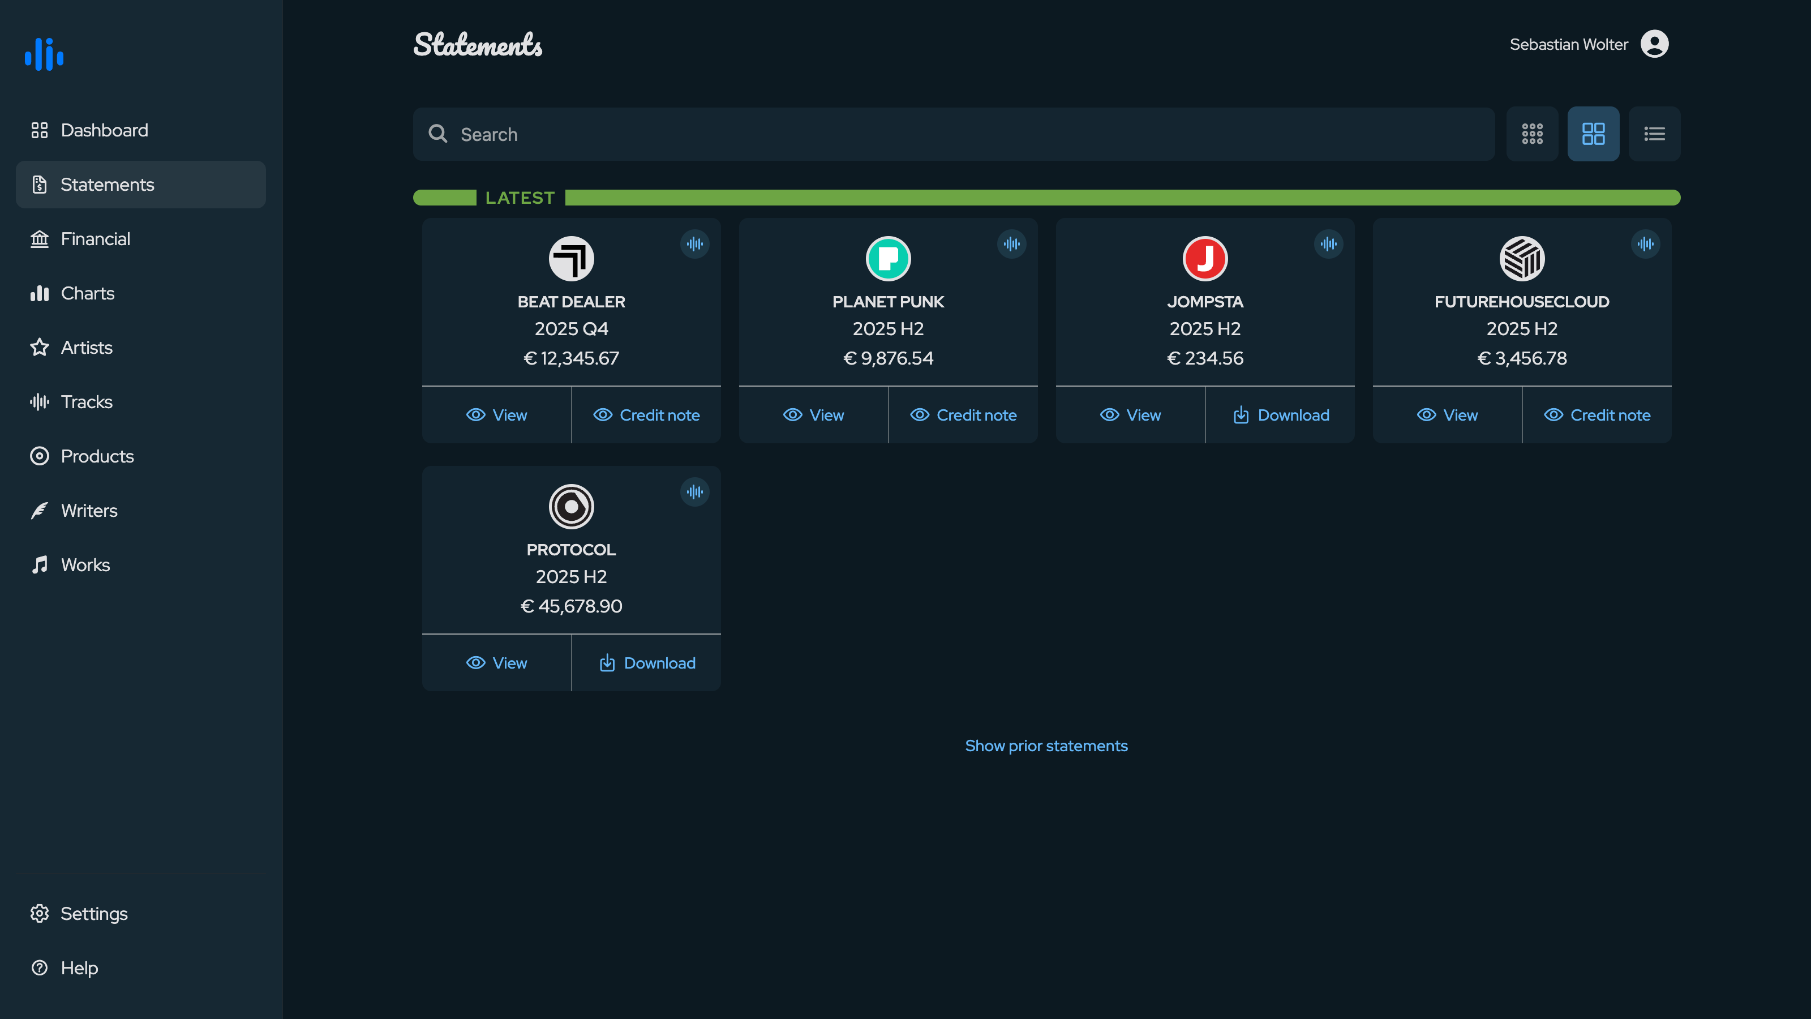Navigate to Artists
The width and height of the screenshot is (1811, 1019).
(x=140, y=348)
